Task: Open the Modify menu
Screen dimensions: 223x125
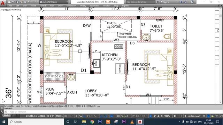Action: [83, 6]
